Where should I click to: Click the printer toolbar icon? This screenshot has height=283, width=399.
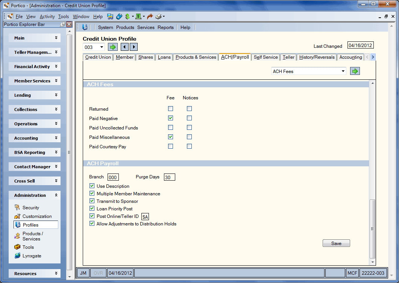(158, 17)
